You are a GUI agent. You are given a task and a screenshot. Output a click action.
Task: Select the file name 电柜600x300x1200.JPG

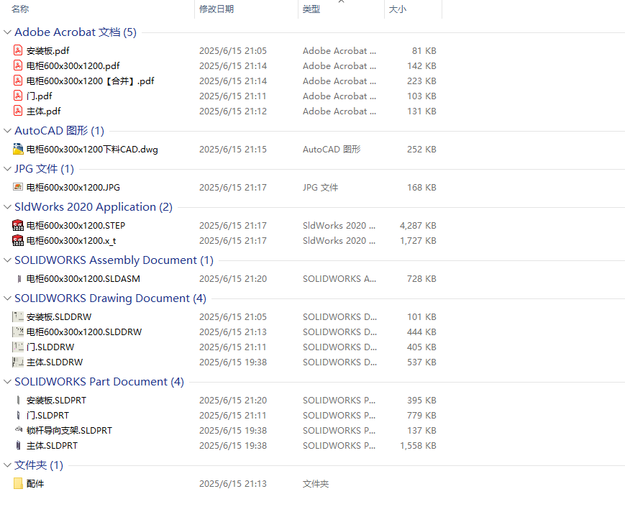click(73, 187)
